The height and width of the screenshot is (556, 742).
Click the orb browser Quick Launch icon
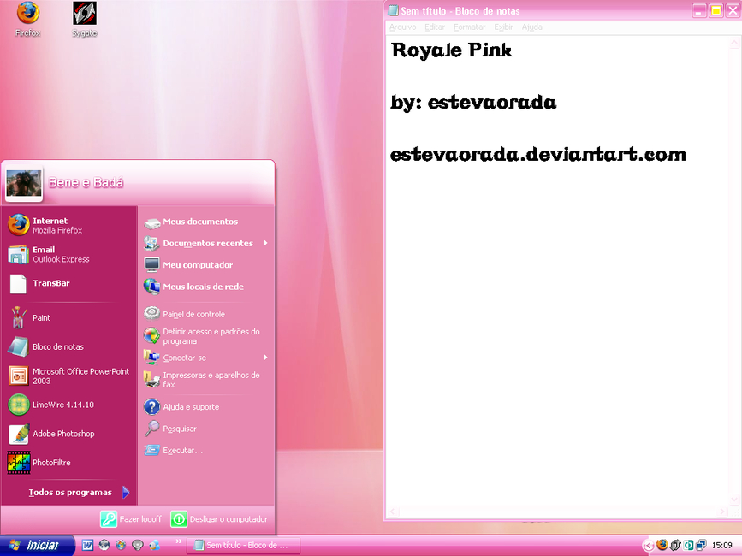[x=121, y=545]
